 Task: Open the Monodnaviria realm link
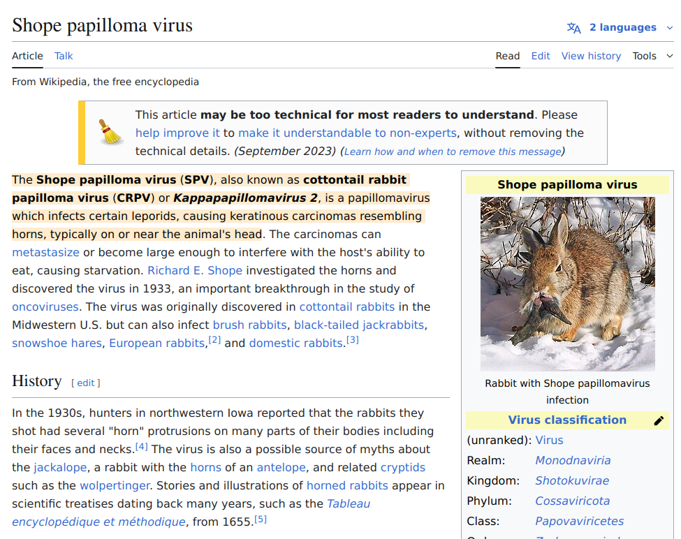click(x=573, y=460)
